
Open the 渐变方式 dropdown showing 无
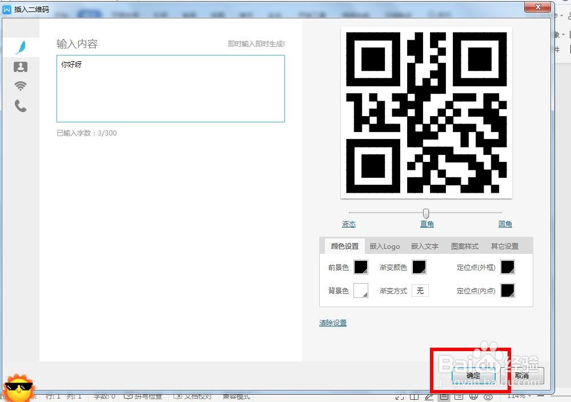(420, 290)
